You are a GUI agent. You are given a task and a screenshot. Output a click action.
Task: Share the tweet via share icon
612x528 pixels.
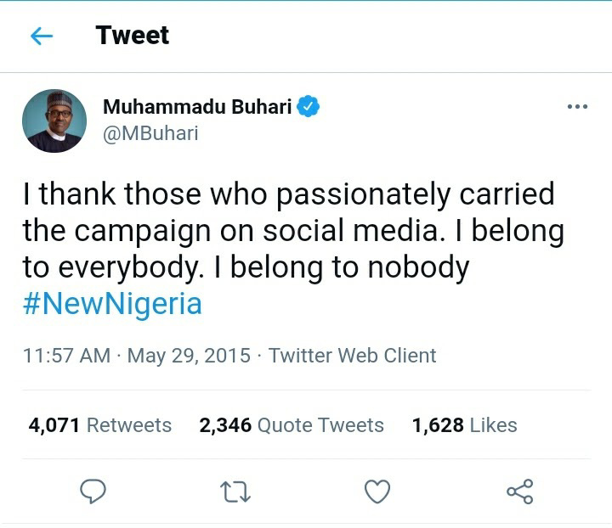(x=520, y=491)
